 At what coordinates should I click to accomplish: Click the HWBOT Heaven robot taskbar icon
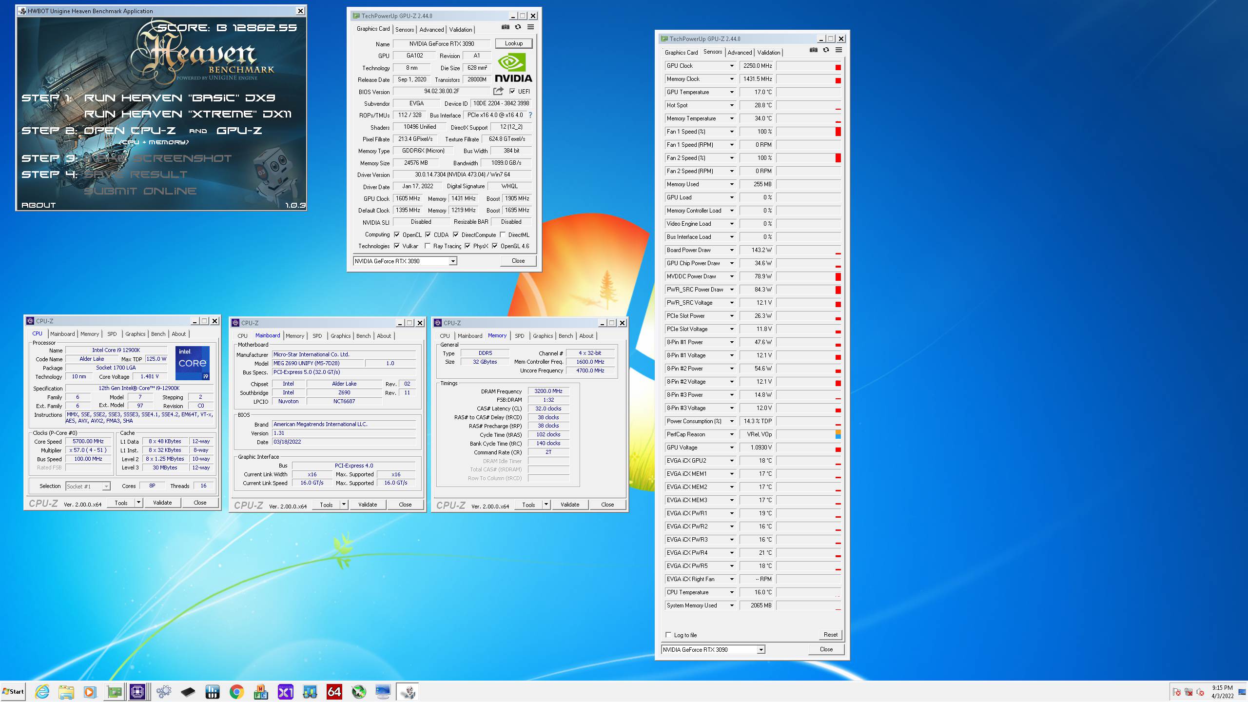408,692
